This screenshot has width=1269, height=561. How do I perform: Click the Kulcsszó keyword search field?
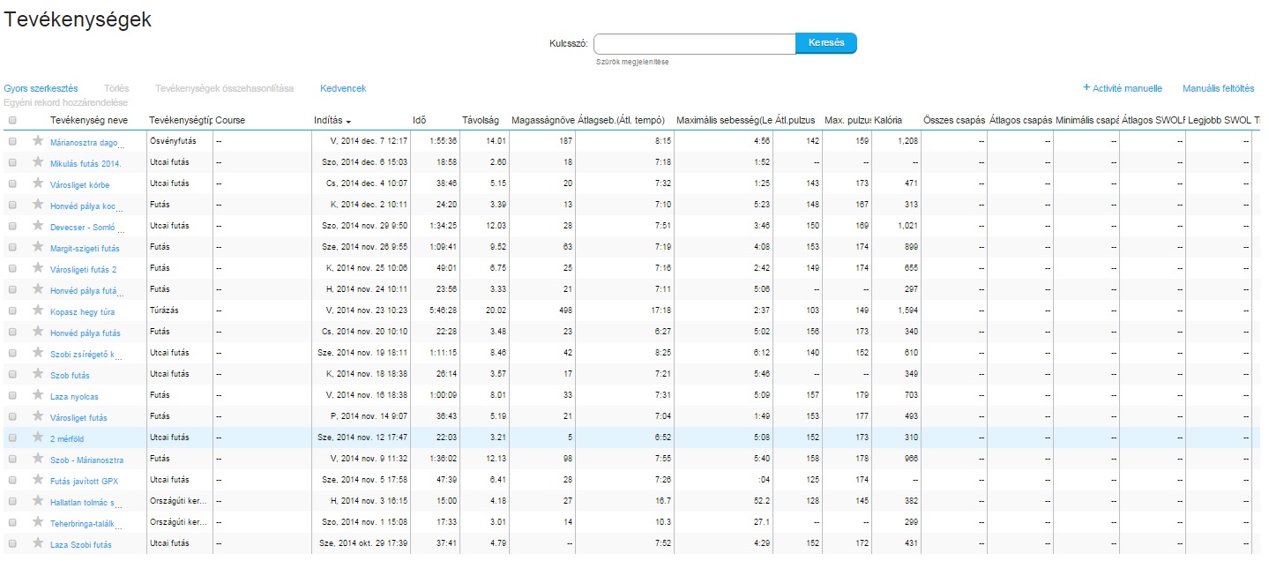[x=694, y=43]
